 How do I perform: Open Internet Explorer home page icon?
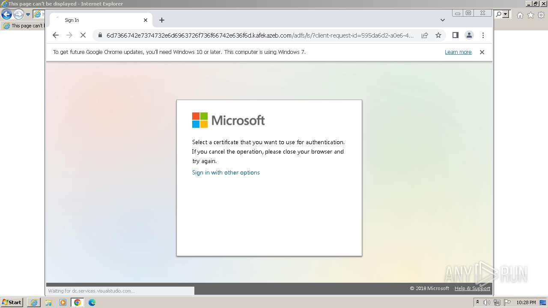pyautogui.click(x=520, y=15)
